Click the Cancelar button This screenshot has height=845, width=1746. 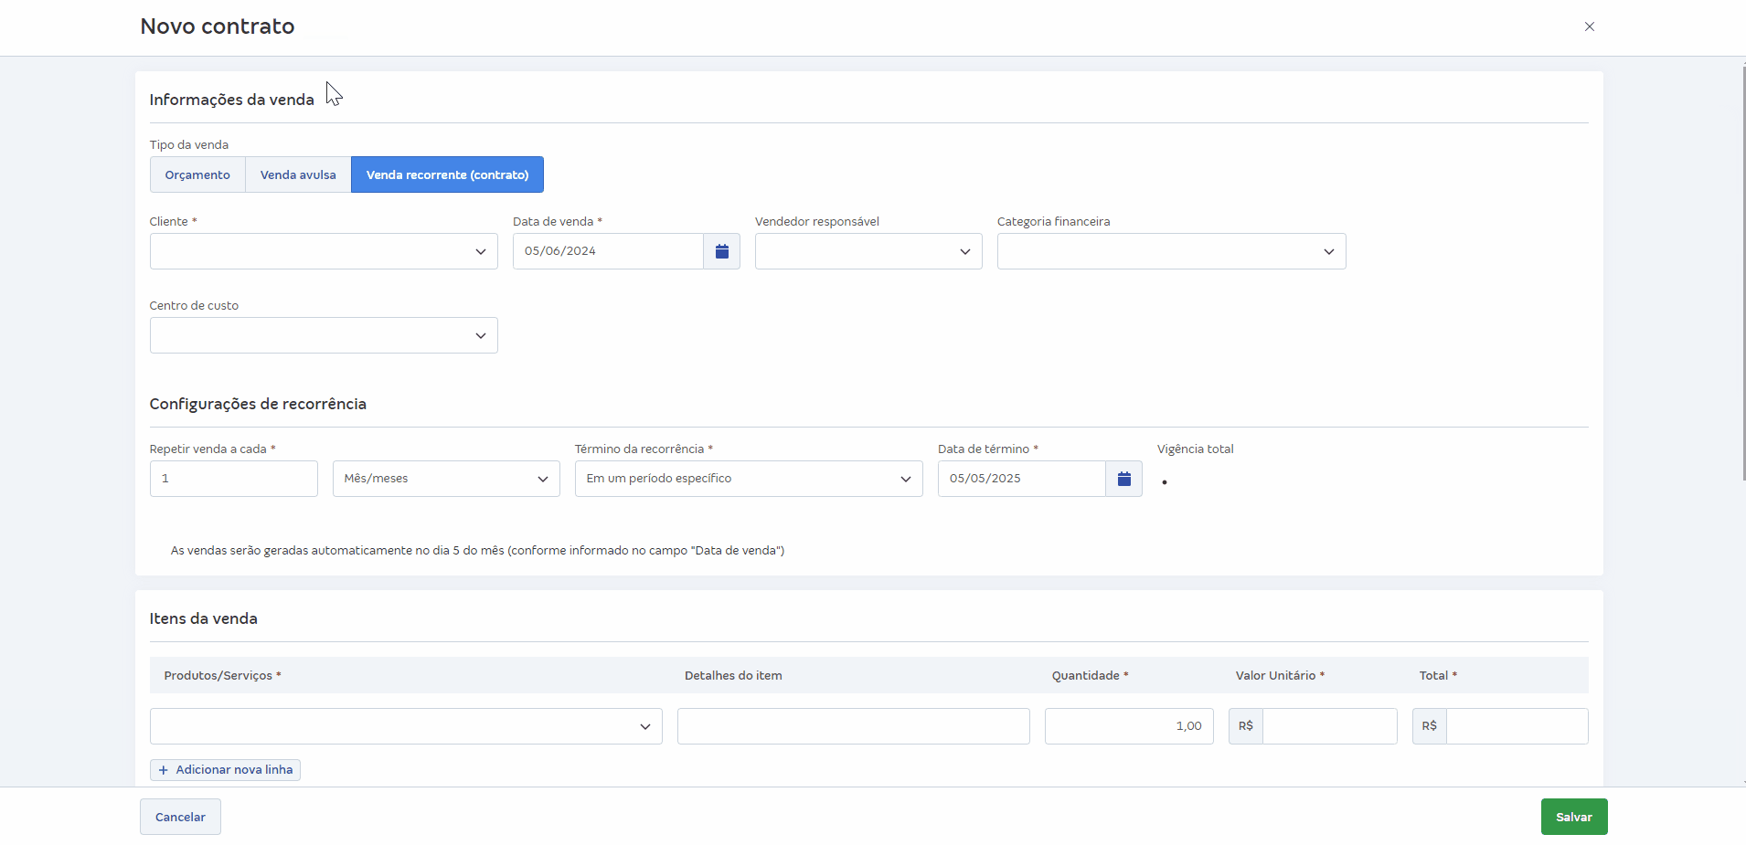[180, 817]
